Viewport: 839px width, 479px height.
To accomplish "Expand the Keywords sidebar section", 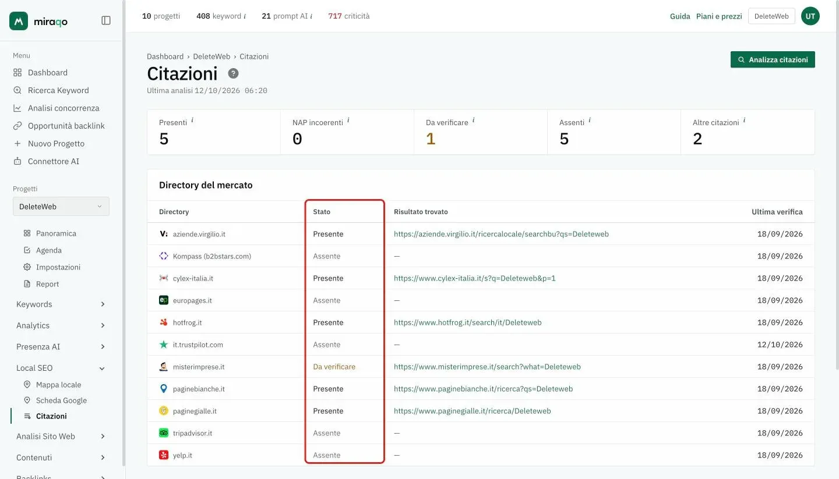I will 61,304.
